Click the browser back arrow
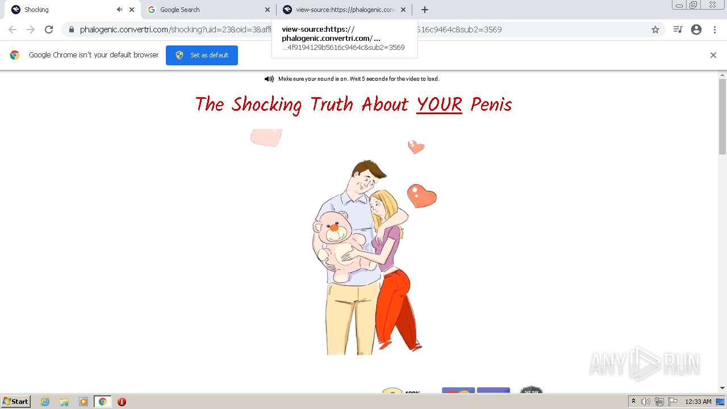This screenshot has height=409, width=727. point(12,30)
